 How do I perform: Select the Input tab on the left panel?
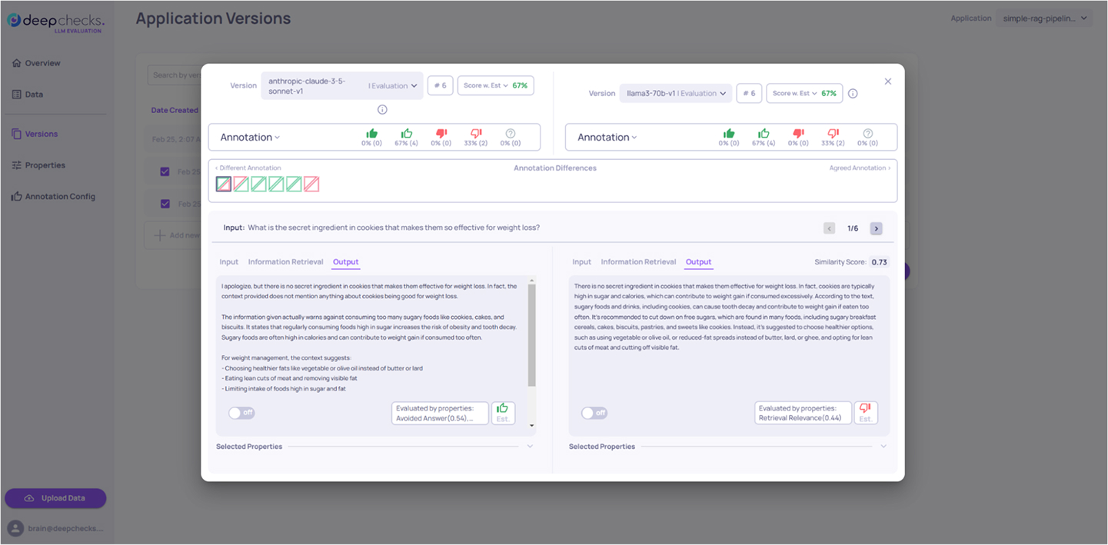click(228, 261)
